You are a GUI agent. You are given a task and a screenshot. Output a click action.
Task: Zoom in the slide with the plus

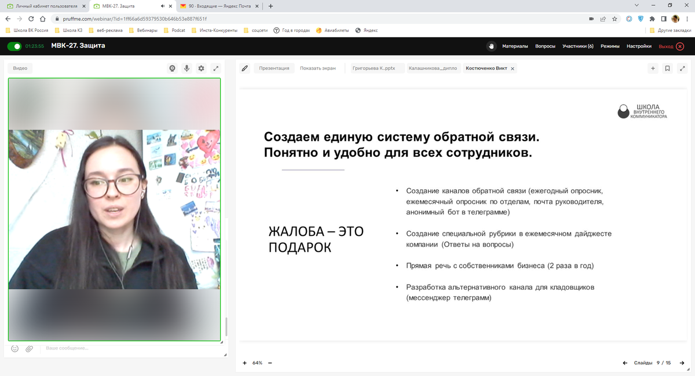(244, 363)
